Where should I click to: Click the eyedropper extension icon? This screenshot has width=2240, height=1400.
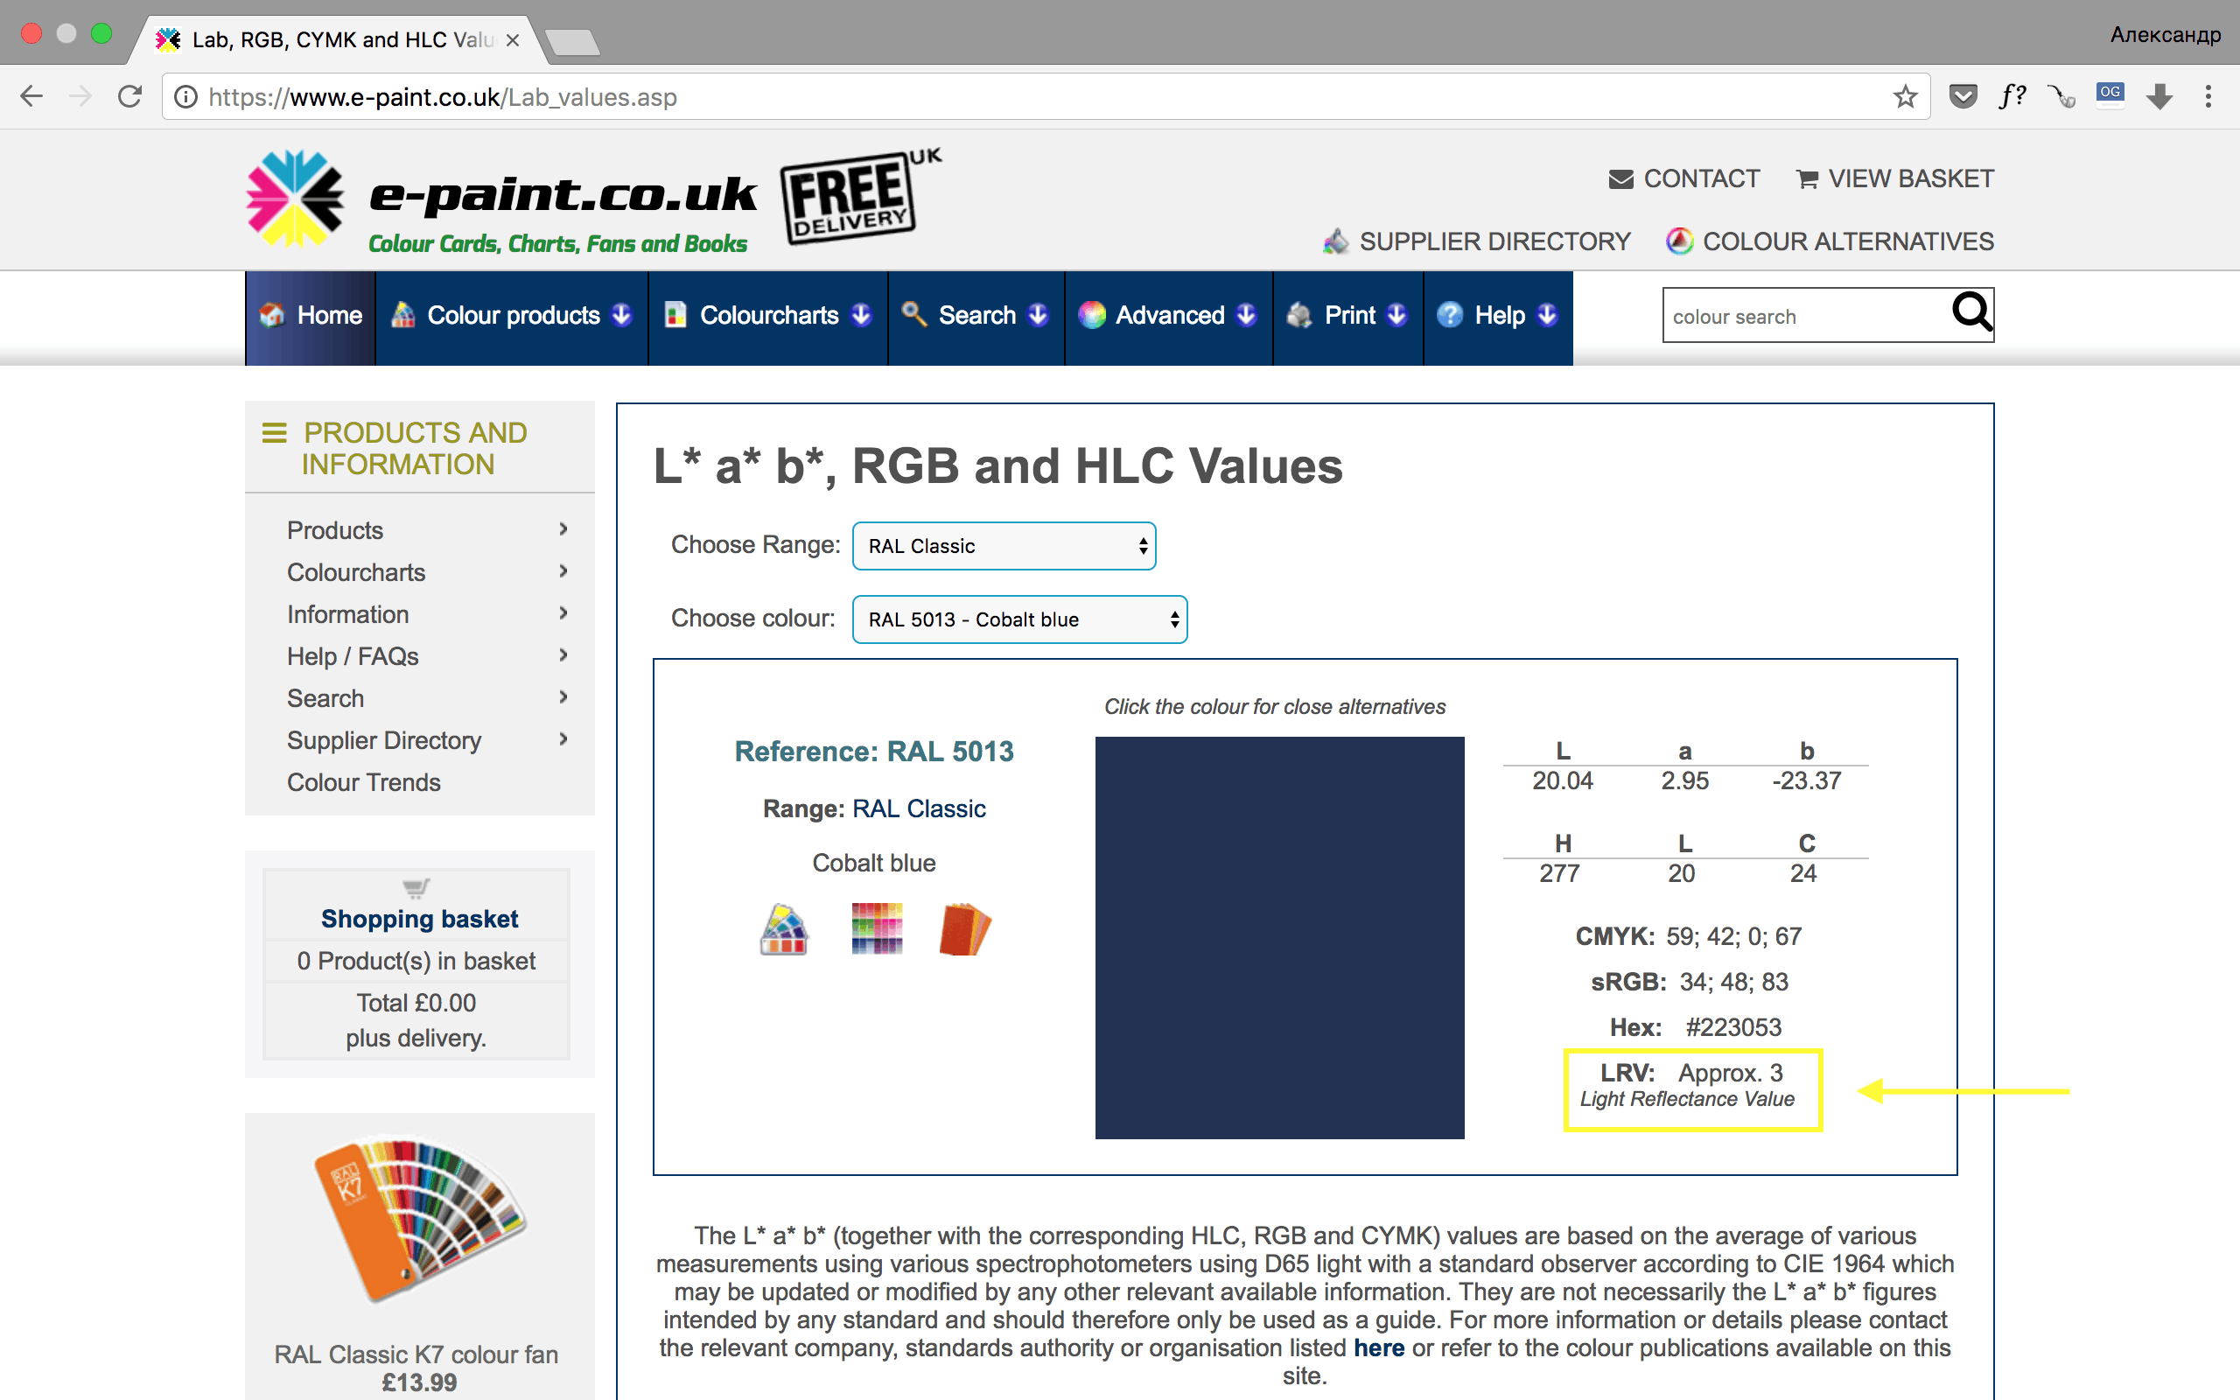pyautogui.click(x=2061, y=96)
